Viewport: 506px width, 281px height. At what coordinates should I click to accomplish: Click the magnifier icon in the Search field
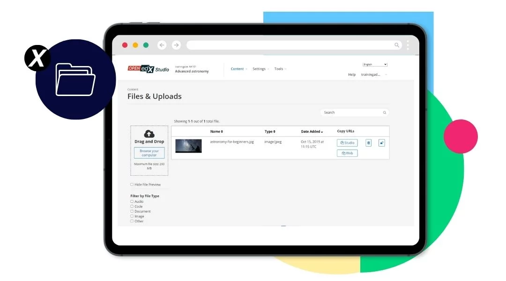click(385, 112)
